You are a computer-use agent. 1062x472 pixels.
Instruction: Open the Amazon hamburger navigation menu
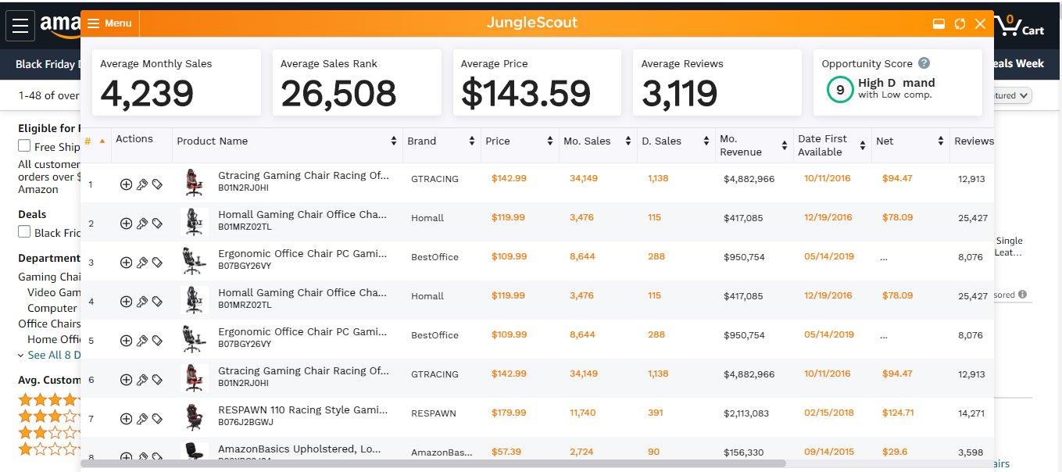pyautogui.click(x=20, y=26)
